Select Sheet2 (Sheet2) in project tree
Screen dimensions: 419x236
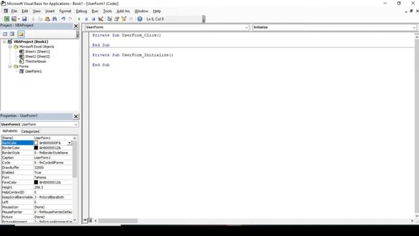[37, 56]
